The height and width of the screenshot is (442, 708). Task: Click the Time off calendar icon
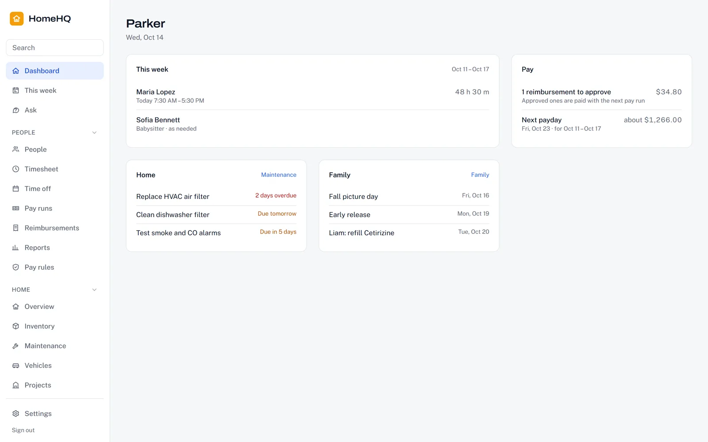[16, 189]
